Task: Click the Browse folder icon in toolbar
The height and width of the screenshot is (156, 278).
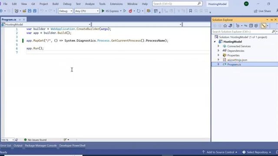Action: pos(149,11)
